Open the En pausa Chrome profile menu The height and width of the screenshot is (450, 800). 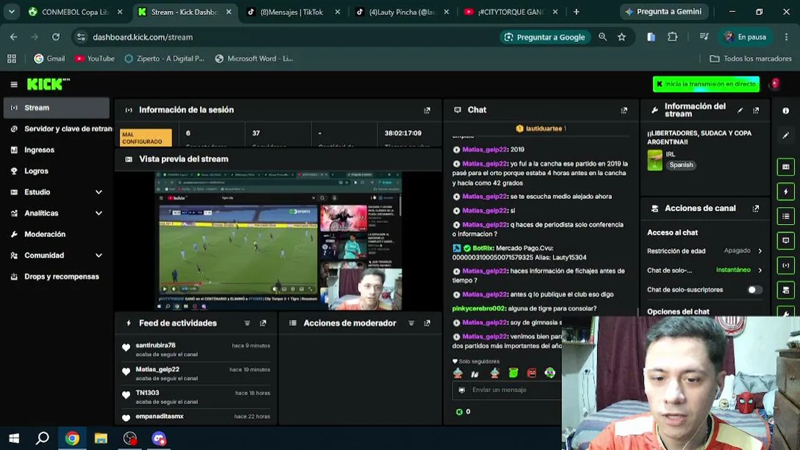click(745, 37)
